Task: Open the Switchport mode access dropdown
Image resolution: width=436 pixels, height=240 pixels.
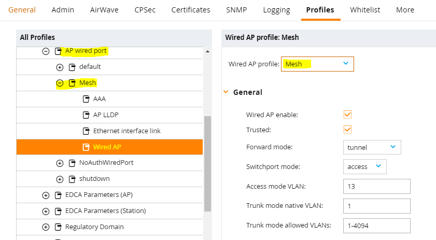Action: coord(365,166)
